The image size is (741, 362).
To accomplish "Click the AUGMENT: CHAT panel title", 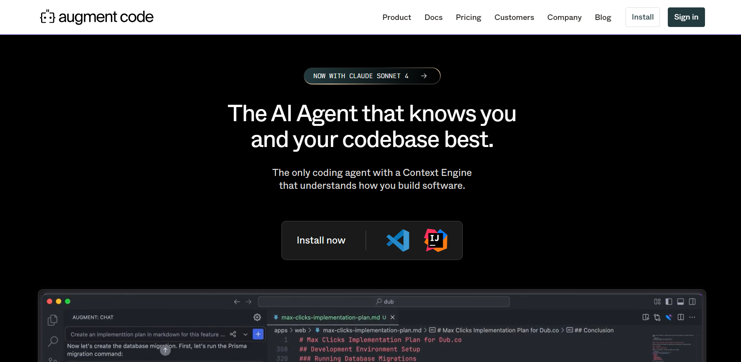I will click(x=93, y=317).
